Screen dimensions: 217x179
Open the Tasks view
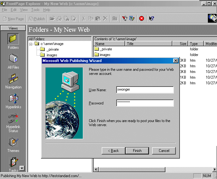14,165
